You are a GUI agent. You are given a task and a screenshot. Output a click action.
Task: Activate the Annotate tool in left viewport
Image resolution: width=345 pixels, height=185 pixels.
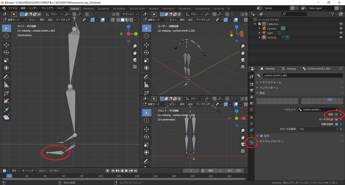click(x=6, y=77)
